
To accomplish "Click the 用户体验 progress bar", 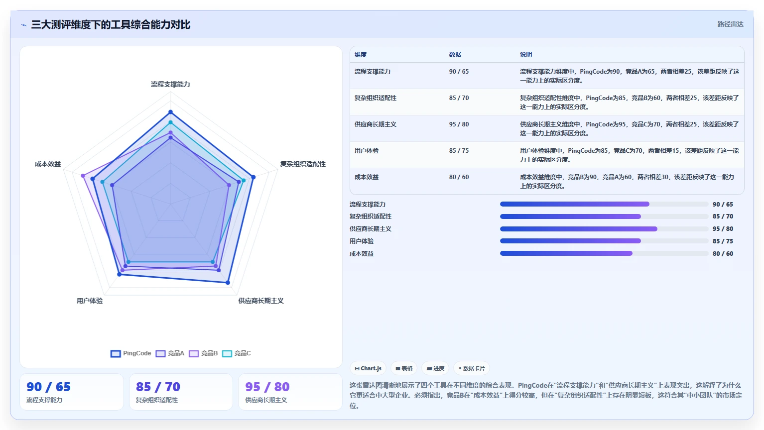I will pos(604,241).
